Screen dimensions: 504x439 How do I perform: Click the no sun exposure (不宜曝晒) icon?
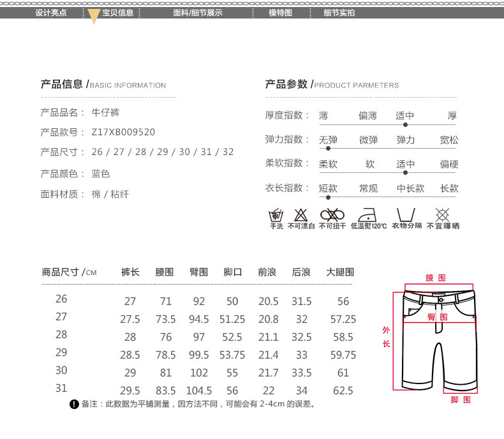pos(442,214)
